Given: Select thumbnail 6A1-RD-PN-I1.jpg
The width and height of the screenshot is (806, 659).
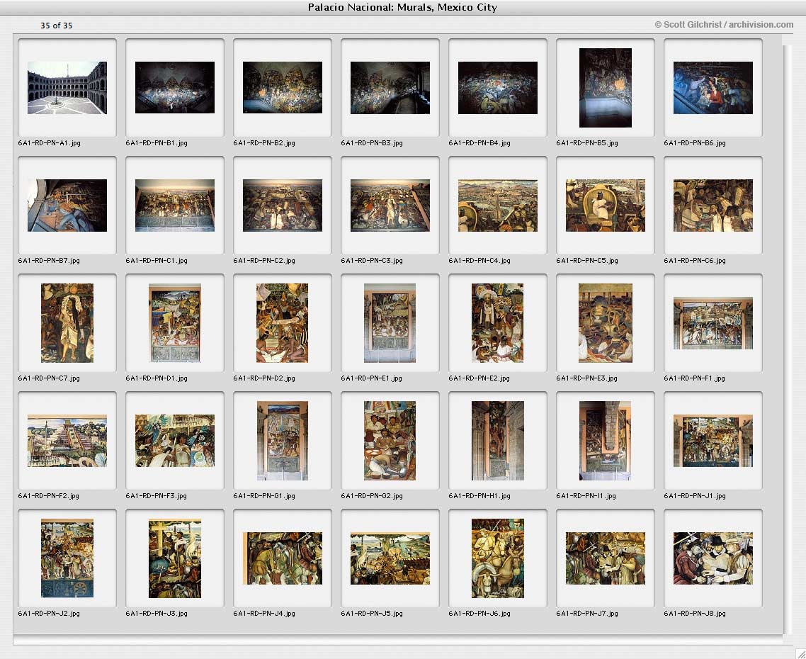Looking at the screenshot, I should click(606, 441).
